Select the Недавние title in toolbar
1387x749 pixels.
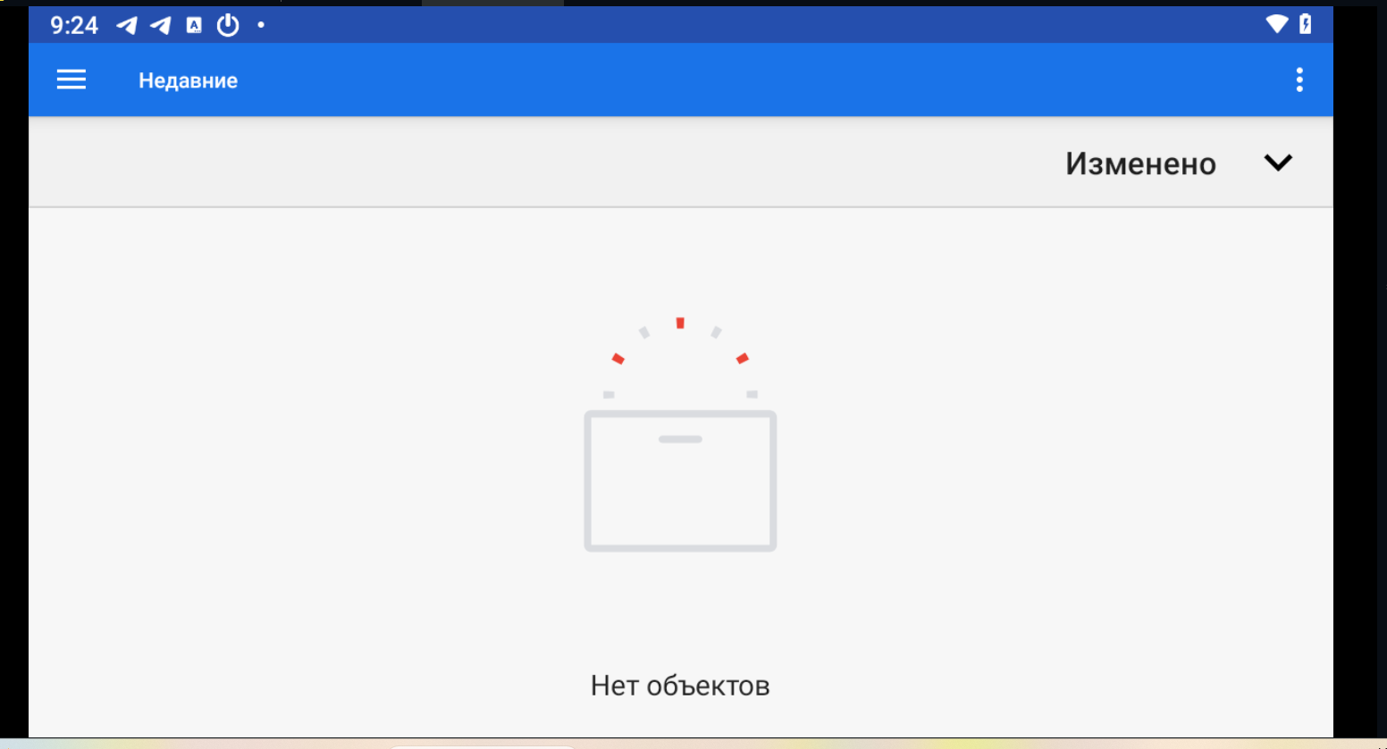click(188, 80)
